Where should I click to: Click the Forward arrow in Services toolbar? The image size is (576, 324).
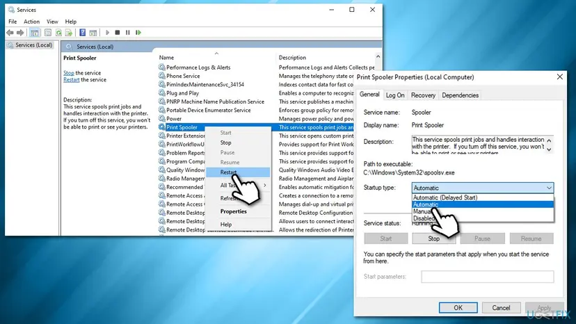[x=20, y=33]
